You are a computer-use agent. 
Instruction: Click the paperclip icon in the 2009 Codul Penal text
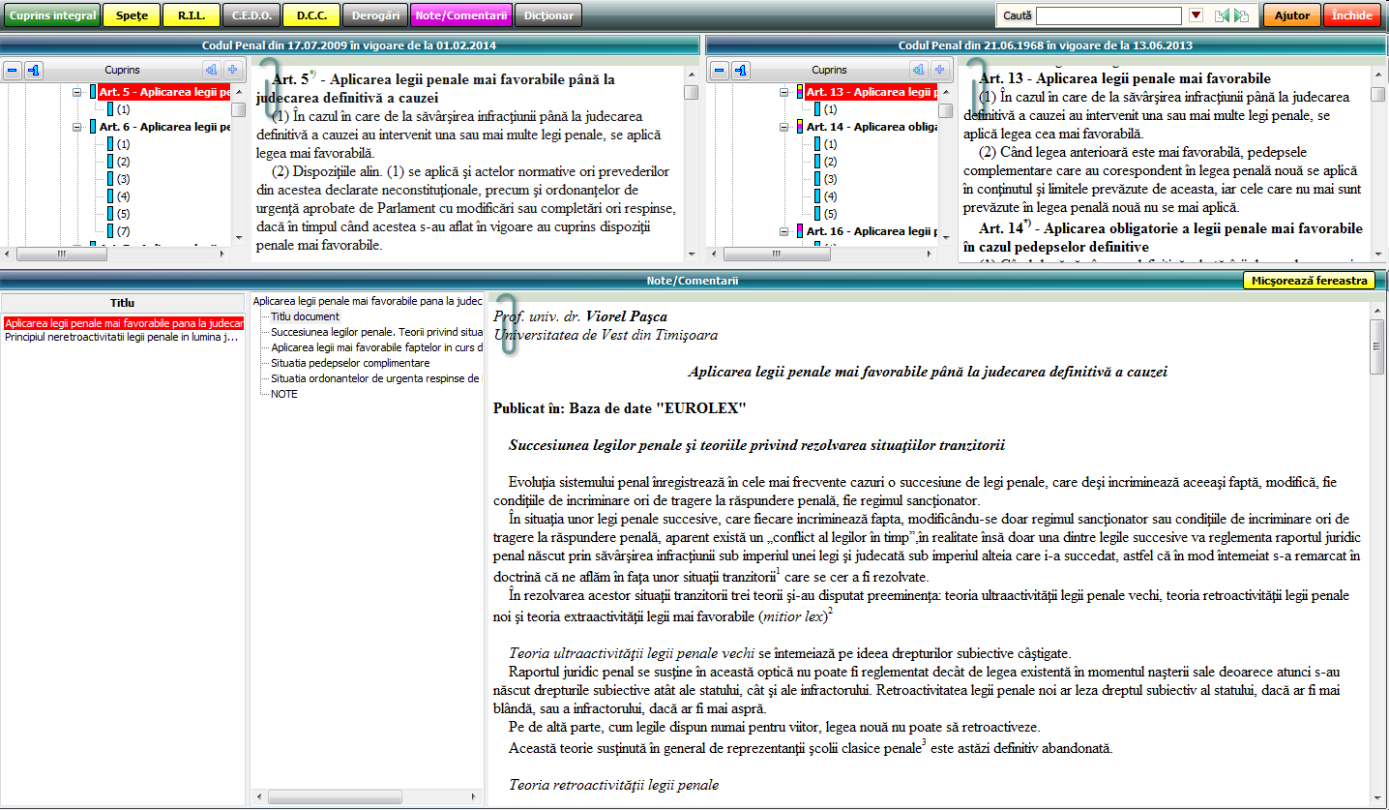coord(268,89)
